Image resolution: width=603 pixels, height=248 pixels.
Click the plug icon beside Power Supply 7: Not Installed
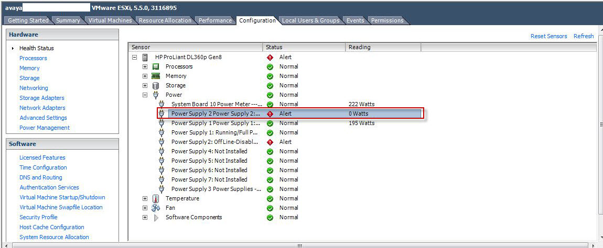(x=161, y=179)
